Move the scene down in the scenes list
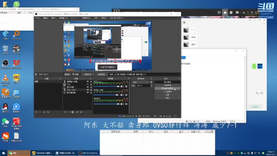The image size is (277, 156). point(48,112)
